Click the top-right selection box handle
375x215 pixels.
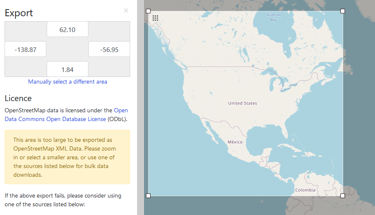(x=342, y=11)
